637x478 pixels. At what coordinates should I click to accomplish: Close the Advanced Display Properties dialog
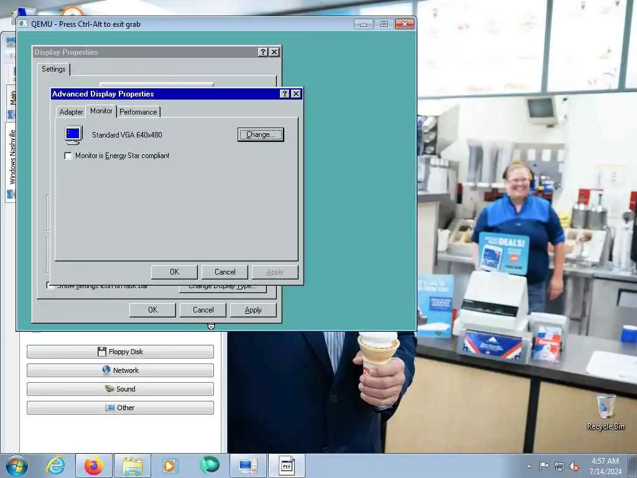tap(296, 94)
